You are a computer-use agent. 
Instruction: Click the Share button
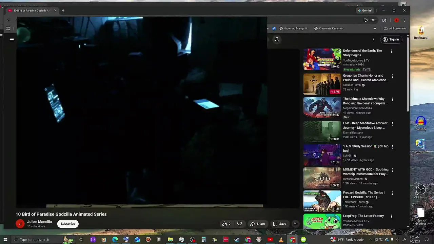[257, 224]
